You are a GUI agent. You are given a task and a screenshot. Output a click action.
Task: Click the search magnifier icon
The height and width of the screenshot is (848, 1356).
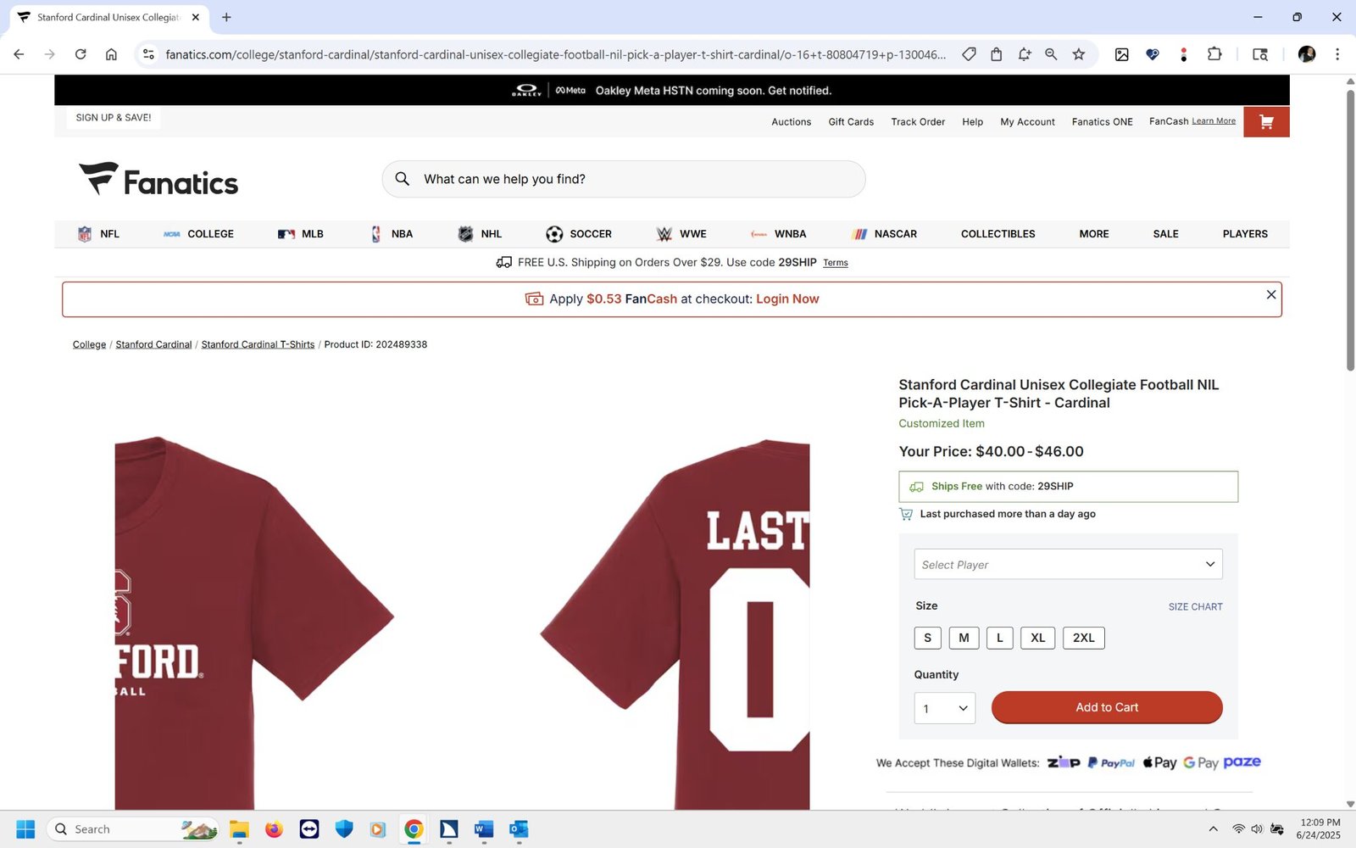tap(403, 179)
